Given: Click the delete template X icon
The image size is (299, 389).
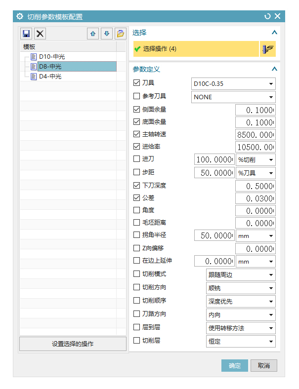Looking at the screenshot, I should 40,34.
